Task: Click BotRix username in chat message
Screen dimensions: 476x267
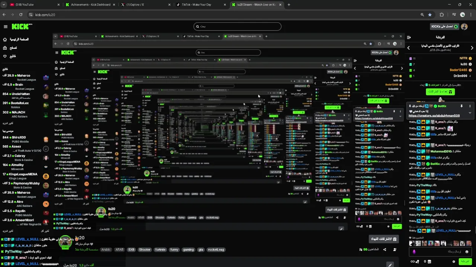Action: (x=435, y=164)
